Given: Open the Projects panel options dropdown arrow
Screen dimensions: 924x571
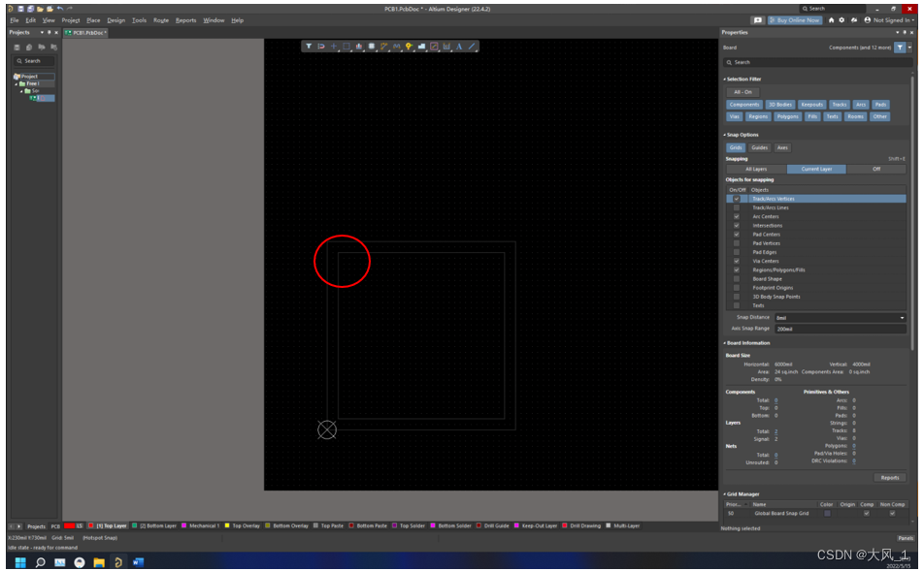Looking at the screenshot, I should click(42, 32).
